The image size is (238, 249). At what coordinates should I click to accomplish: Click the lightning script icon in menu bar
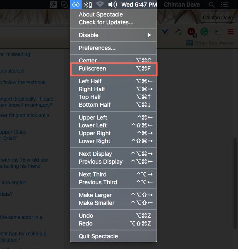tap(54, 5)
